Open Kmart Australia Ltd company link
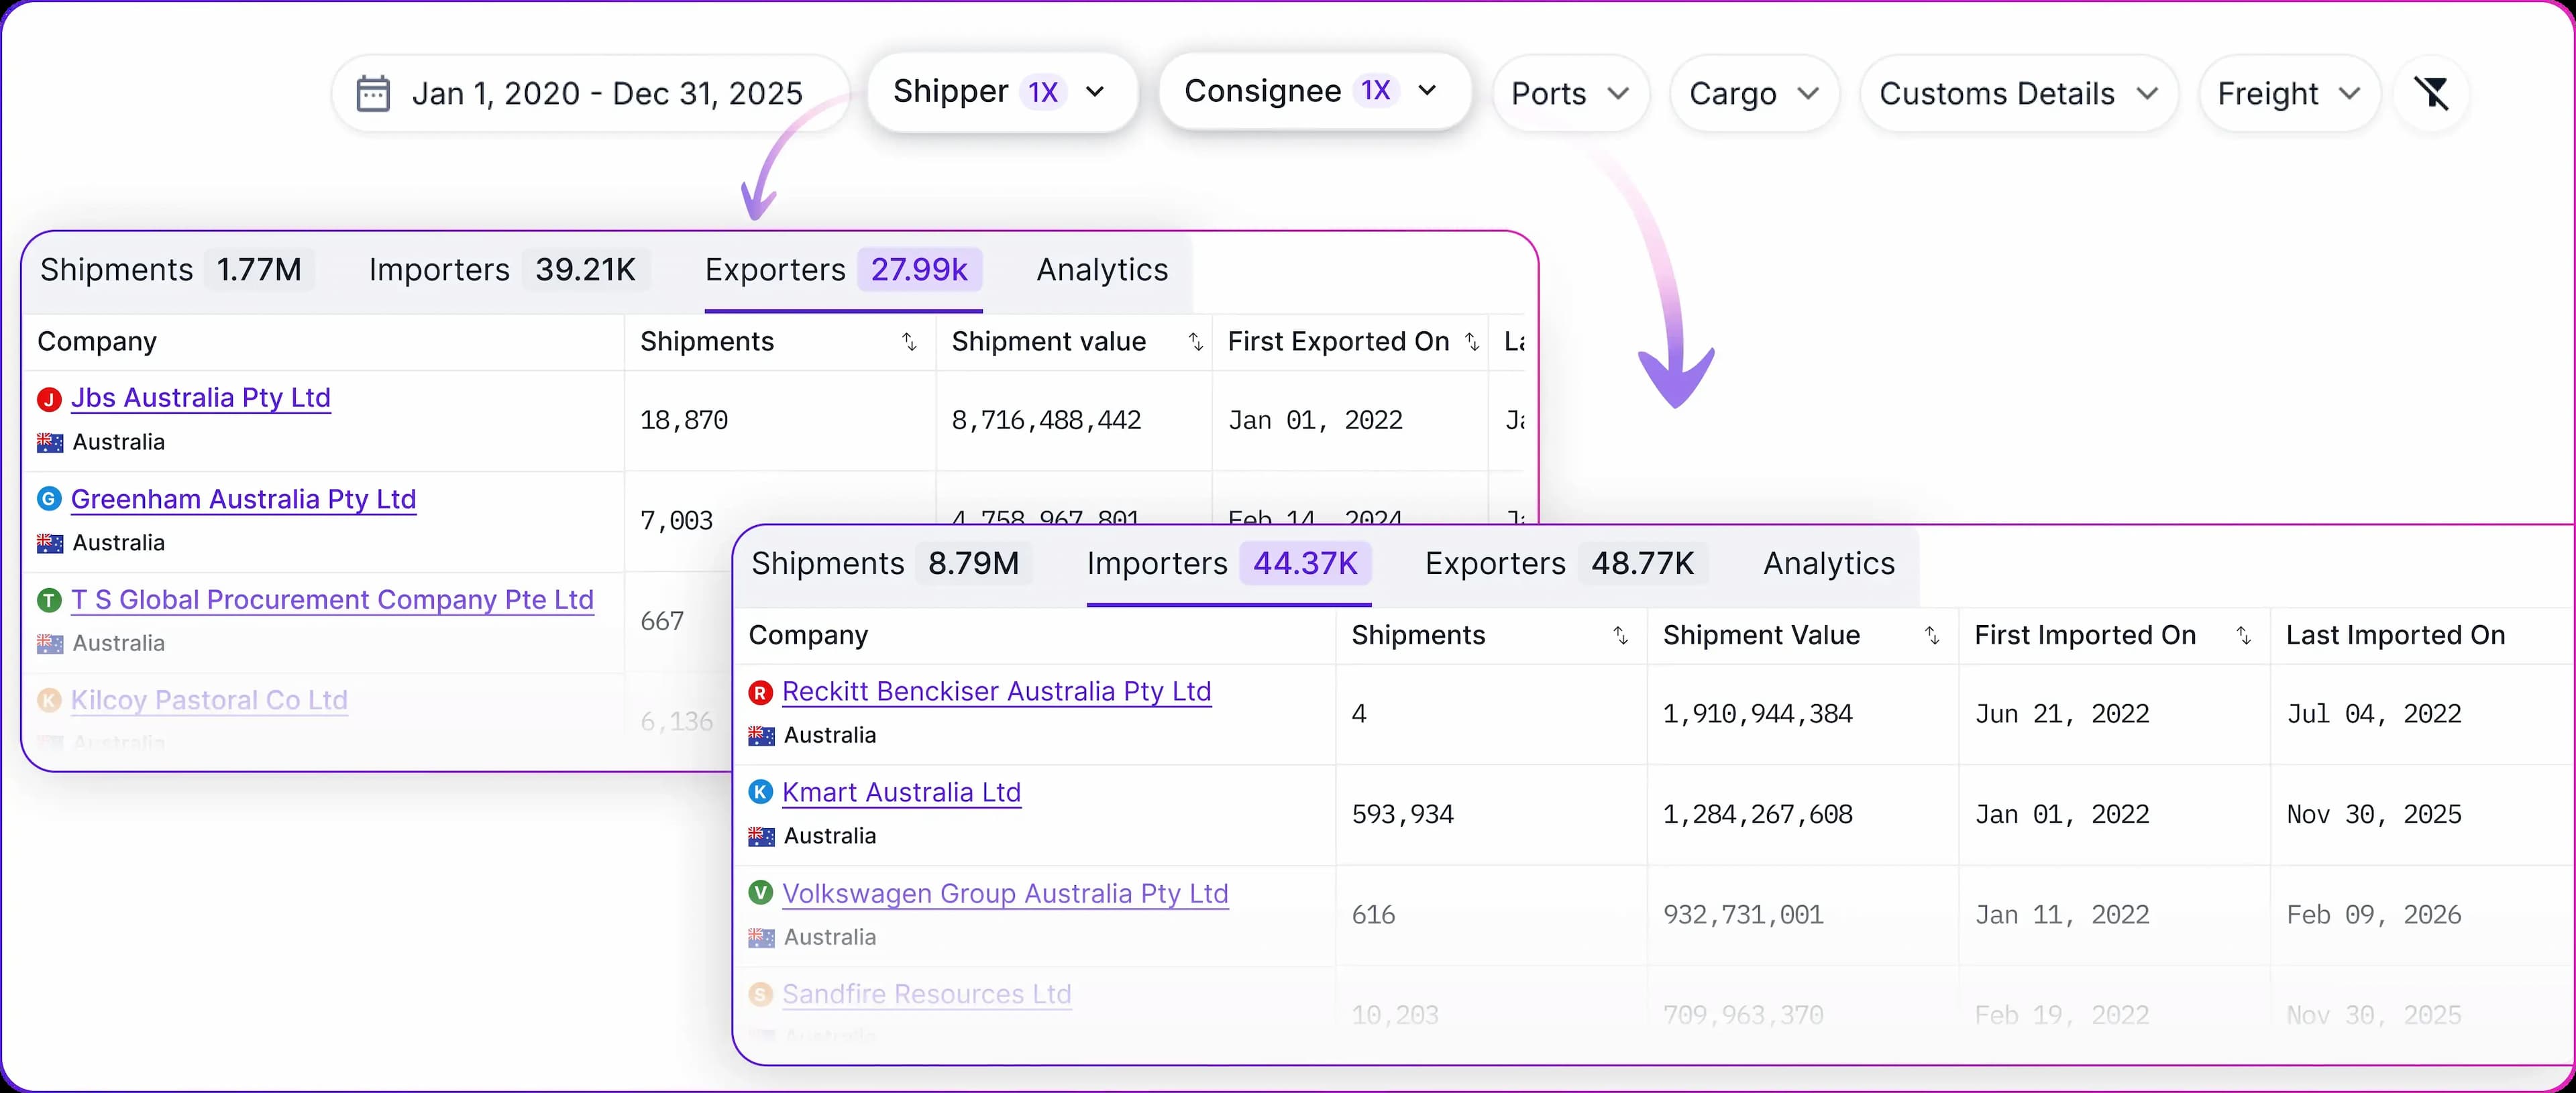Viewport: 2576px width, 1093px height. pyautogui.click(x=901, y=793)
